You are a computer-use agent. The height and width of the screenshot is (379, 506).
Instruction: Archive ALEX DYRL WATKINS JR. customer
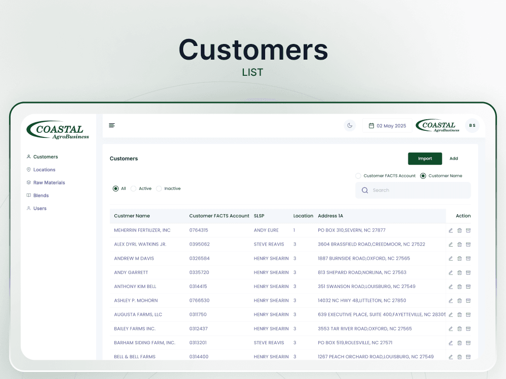468,244
